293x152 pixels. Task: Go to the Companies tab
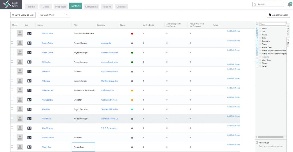coord(91,7)
